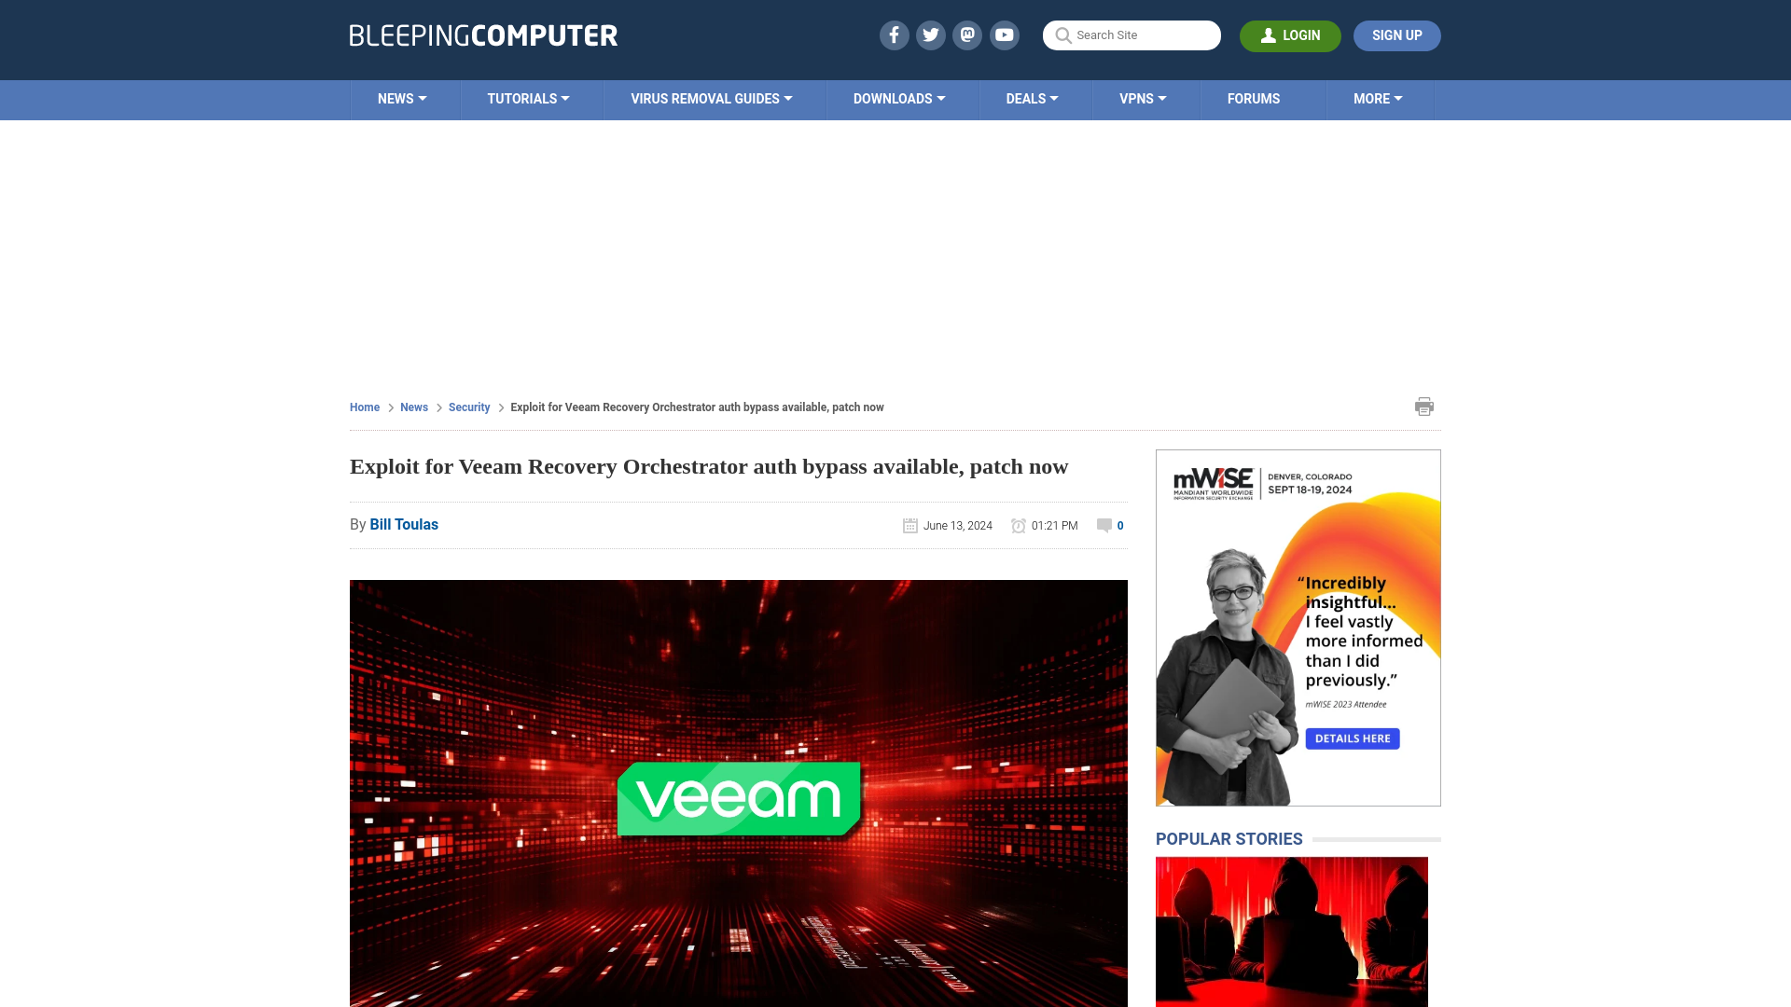
Task: Expand the NEWS dropdown menu
Action: 402,100
